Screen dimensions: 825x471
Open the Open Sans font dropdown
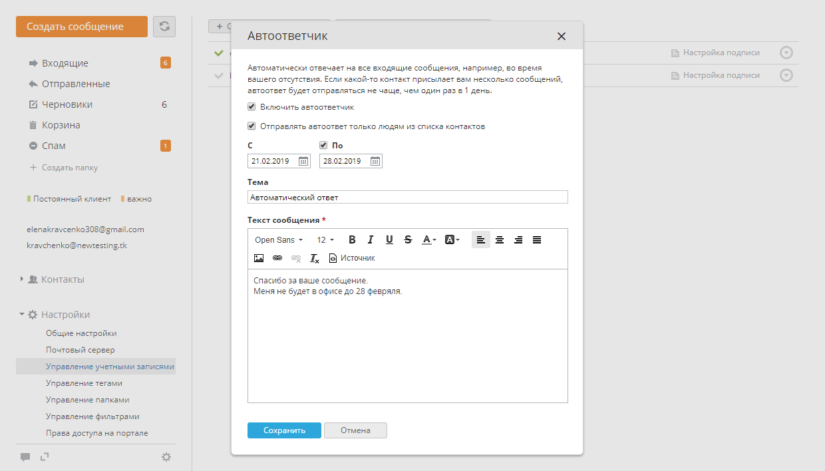click(279, 239)
